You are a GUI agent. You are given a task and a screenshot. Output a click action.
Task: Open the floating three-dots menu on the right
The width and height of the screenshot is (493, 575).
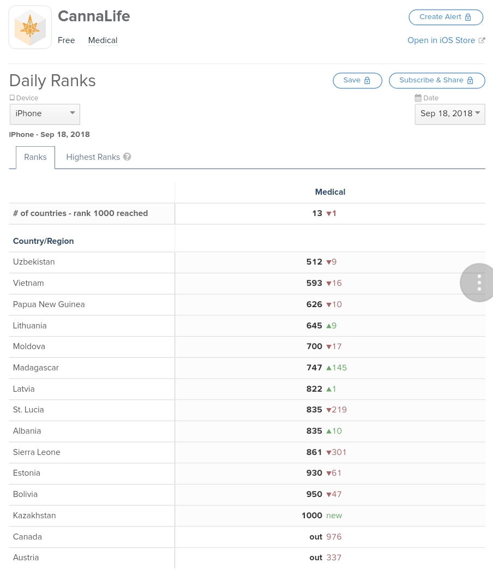click(x=478, y=282)
